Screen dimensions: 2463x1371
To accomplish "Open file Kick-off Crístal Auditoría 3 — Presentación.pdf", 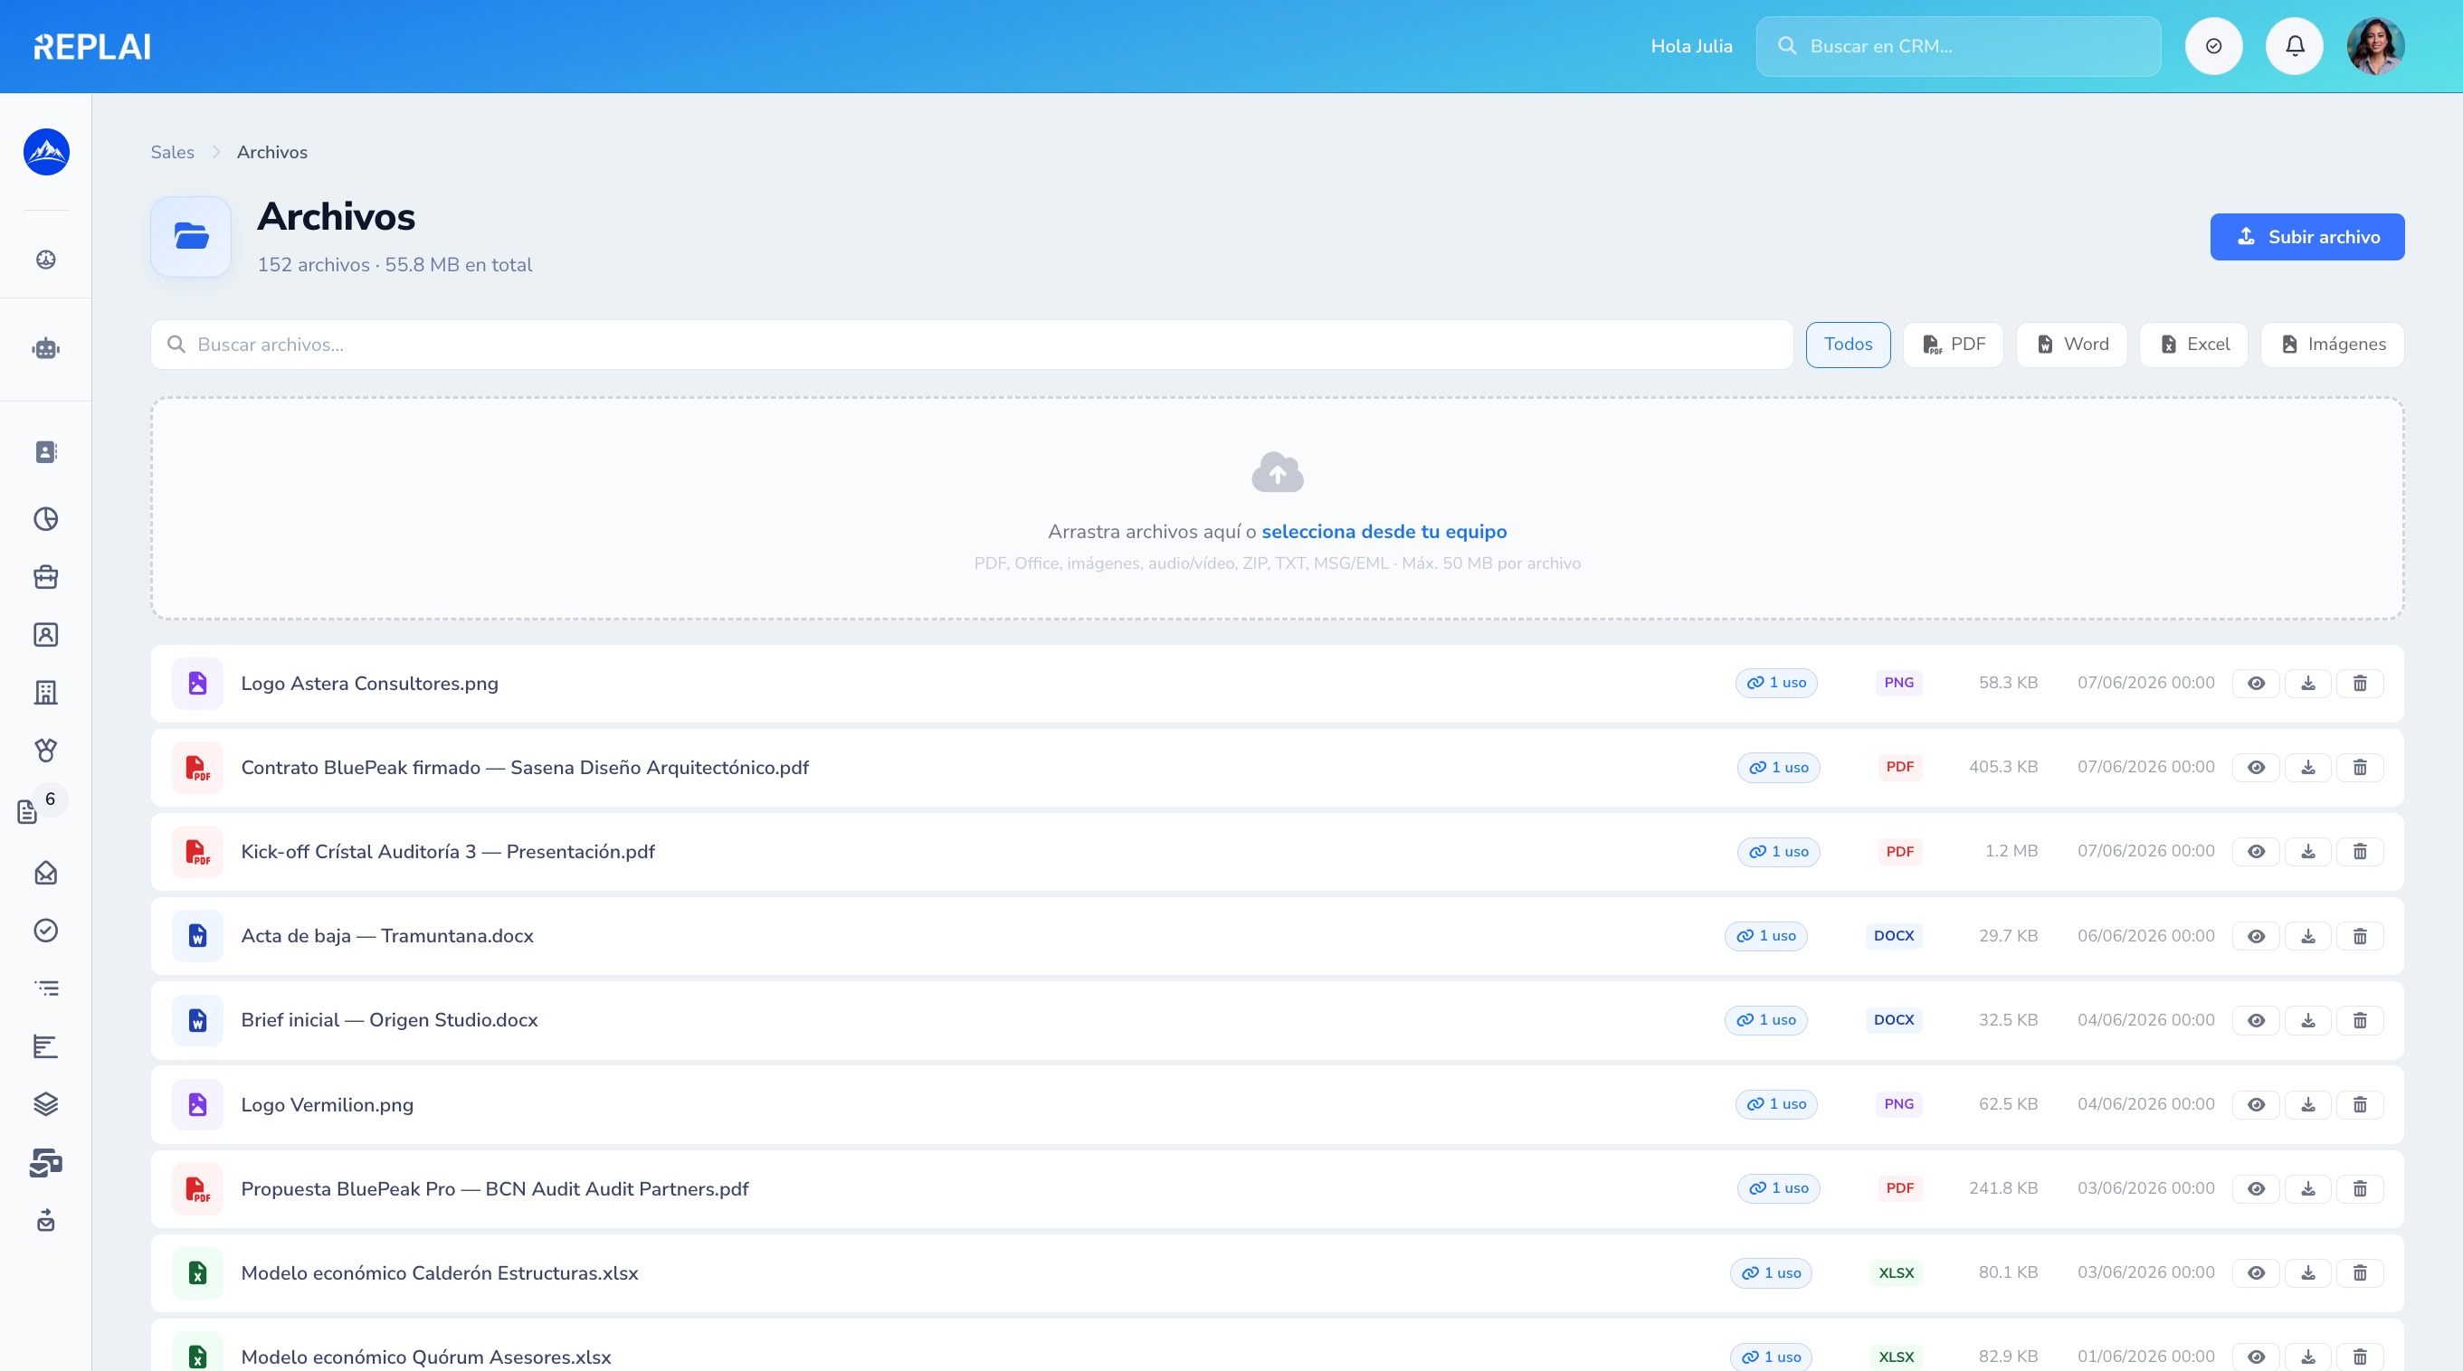I will coord(448,851).
